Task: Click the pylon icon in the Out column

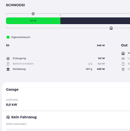Action: click(123, 69)
